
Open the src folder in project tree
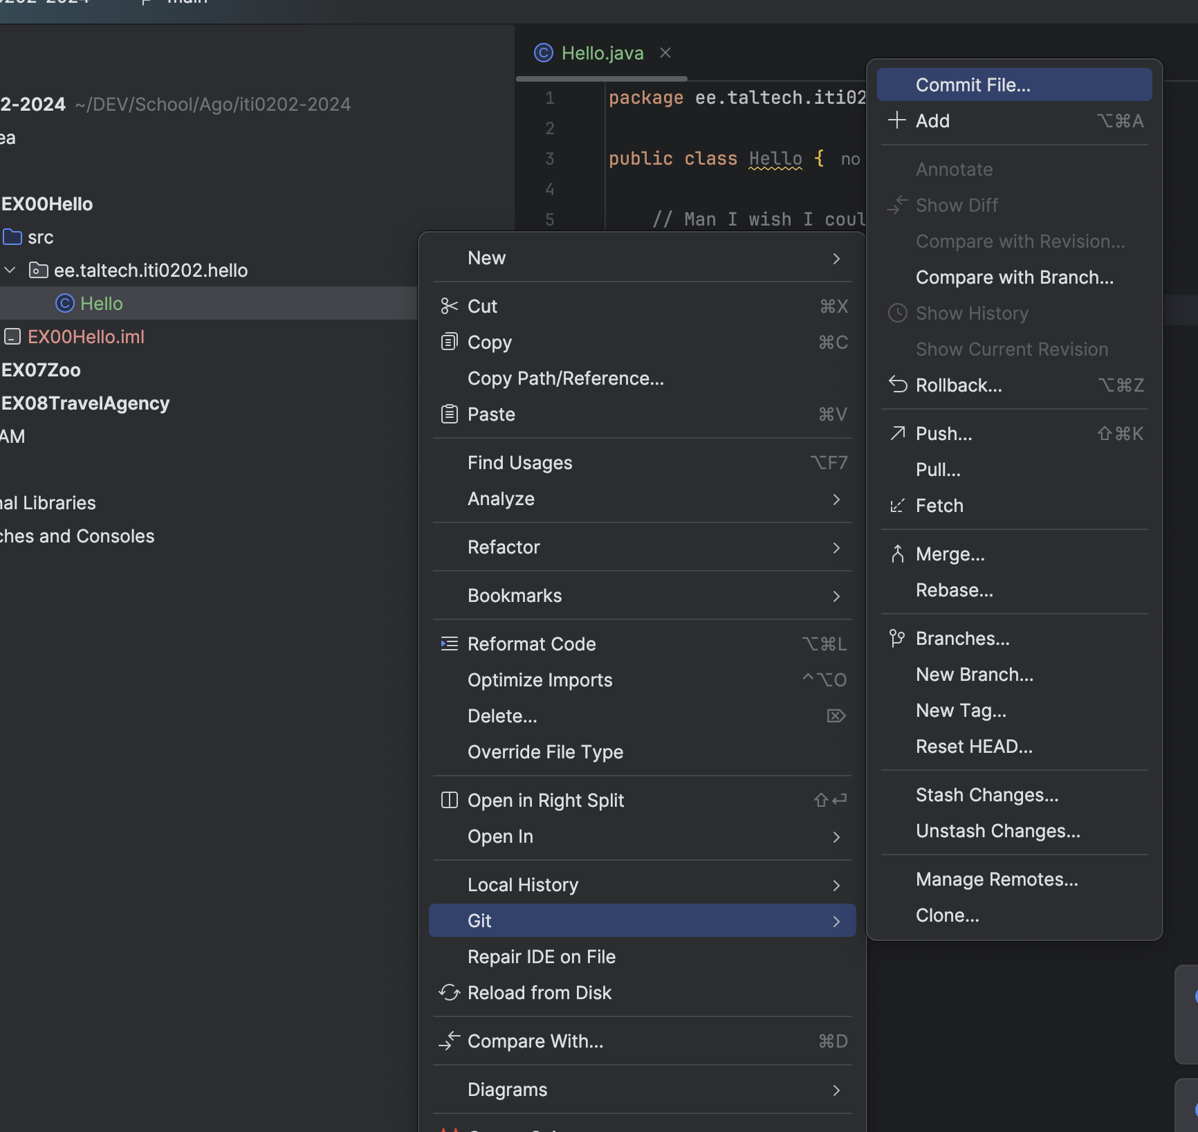tap(40, 237)
